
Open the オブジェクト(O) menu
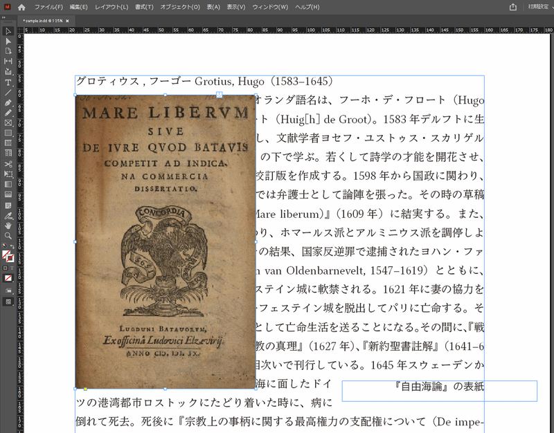tap(180, 7)
